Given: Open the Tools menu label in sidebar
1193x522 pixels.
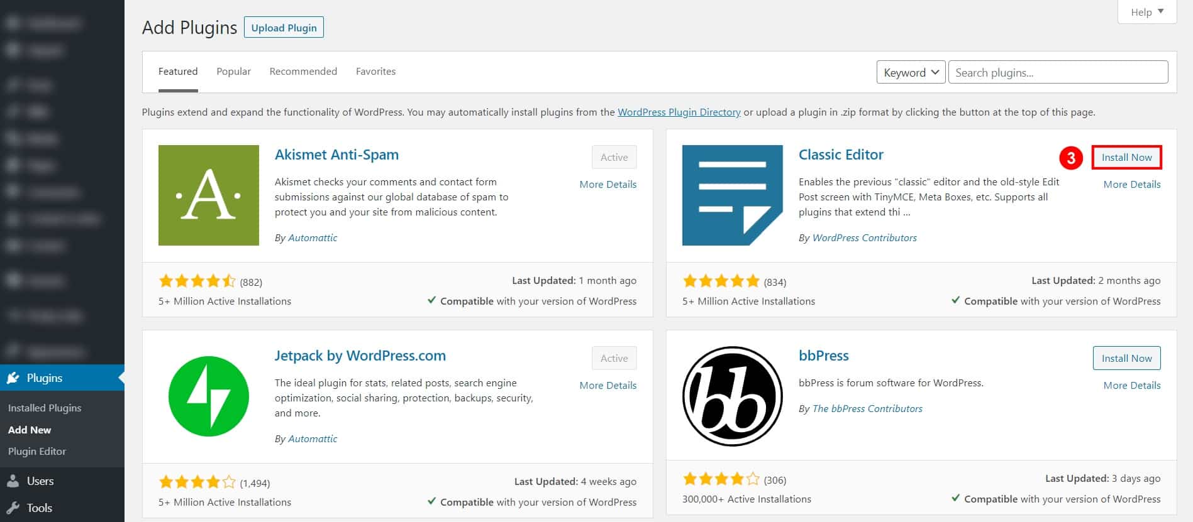Looking at the screenshot, I should pyautogui.click(x=40, y=508).
